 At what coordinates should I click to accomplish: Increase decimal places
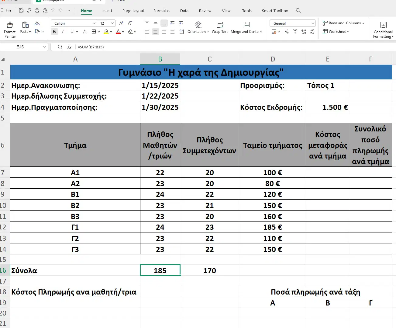click(304, 32)
